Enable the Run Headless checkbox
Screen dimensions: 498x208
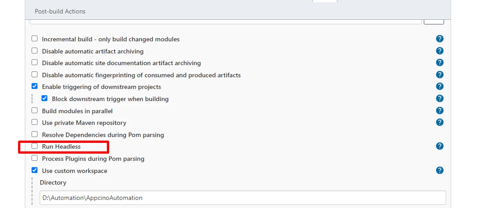click(35, 146)
